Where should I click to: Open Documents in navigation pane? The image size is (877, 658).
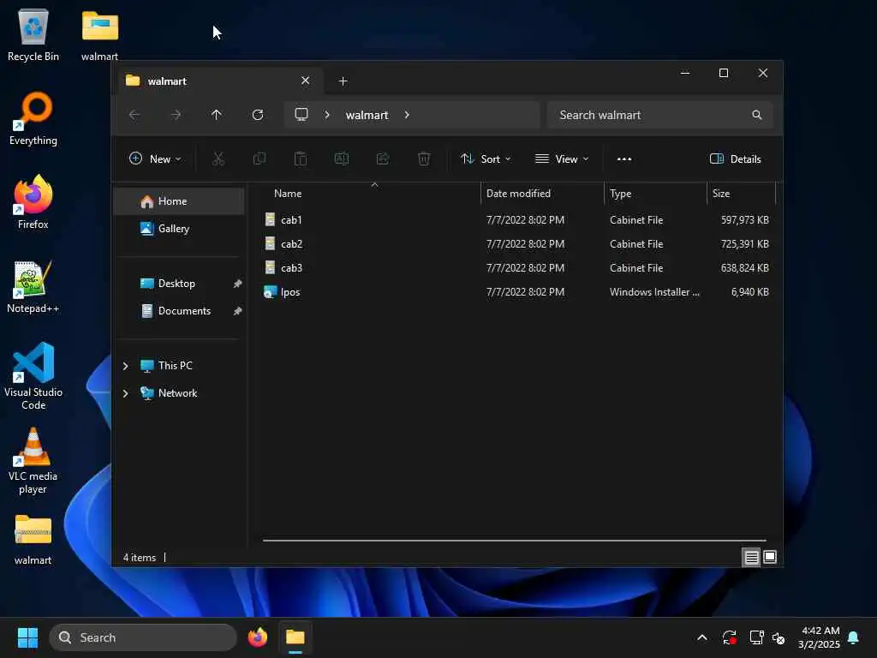point(178,311)
